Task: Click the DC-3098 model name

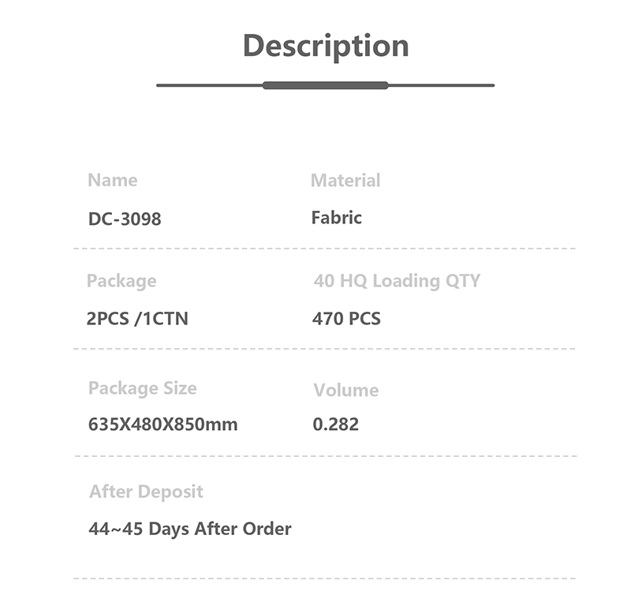Action: pyautogui.click(x=125, y=219)
